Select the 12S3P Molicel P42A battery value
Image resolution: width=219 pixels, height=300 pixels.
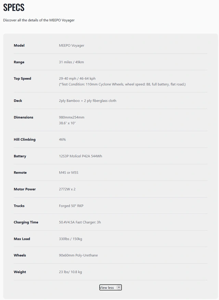[80, 156]
